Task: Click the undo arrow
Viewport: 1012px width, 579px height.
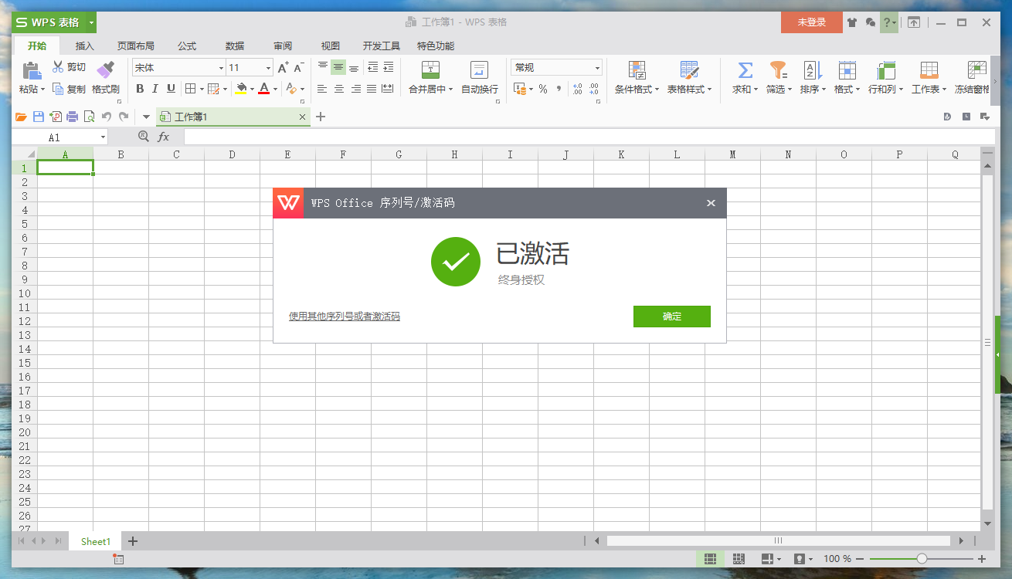Action: (x=107, y=117)
